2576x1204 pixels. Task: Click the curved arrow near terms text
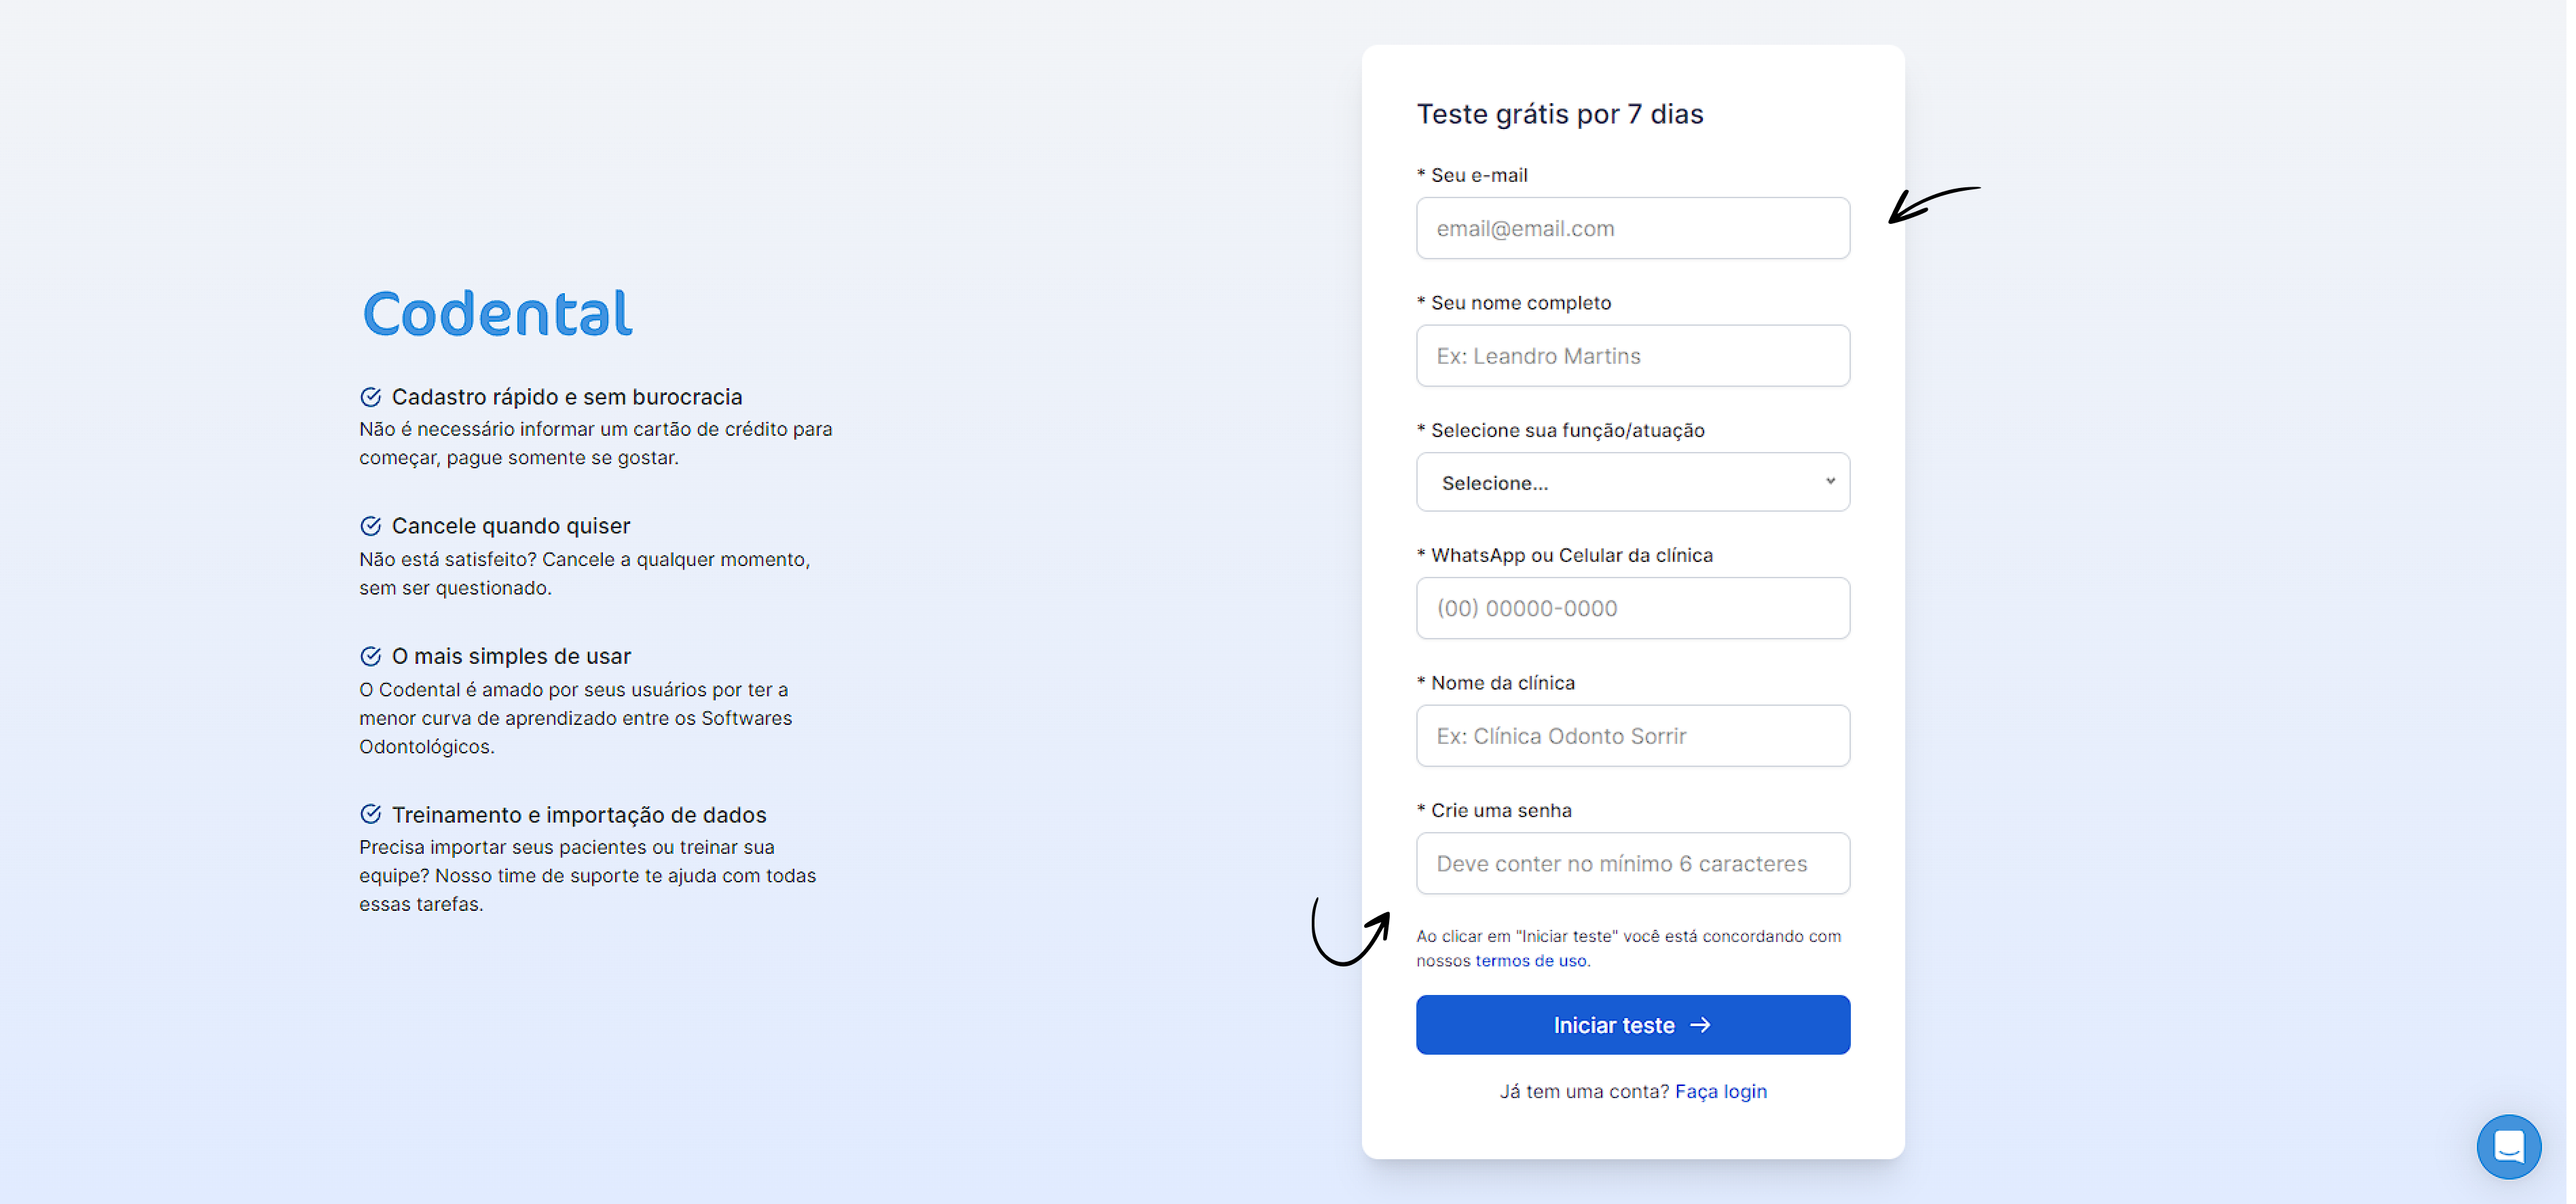(x=1349, y=933)
